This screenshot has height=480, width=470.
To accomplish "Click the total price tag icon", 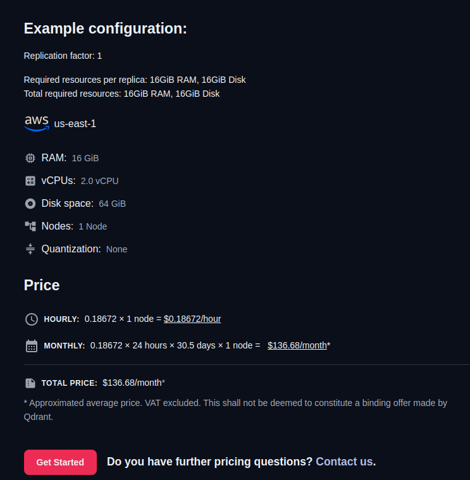I will click(x=30, y=383).
